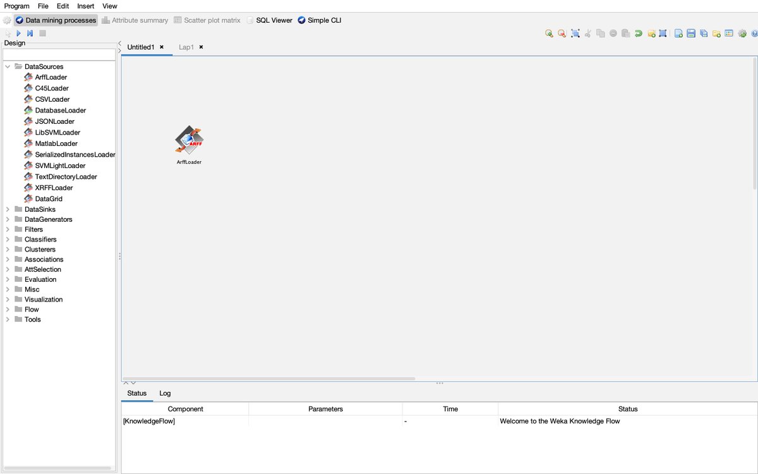
Task: Select XRFFLoader in the tree
Action: tap(54, 188)
